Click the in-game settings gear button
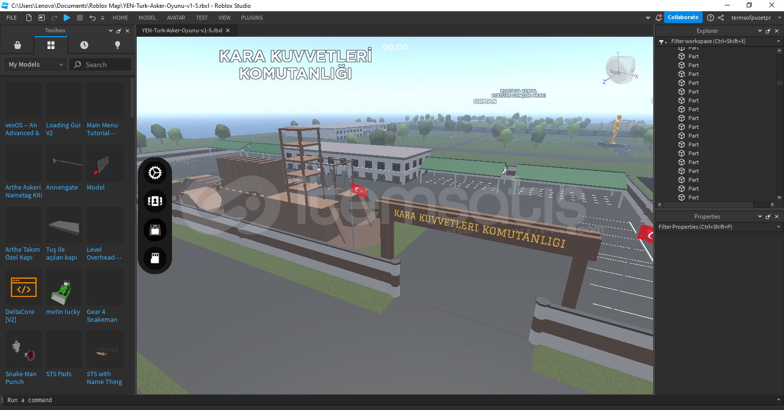This screenshot has width=784, height=410. point(155,173)
